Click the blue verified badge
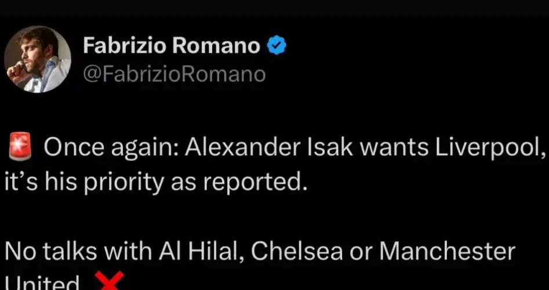This screenshot has height=290, width=549. (x=277, y=46)
